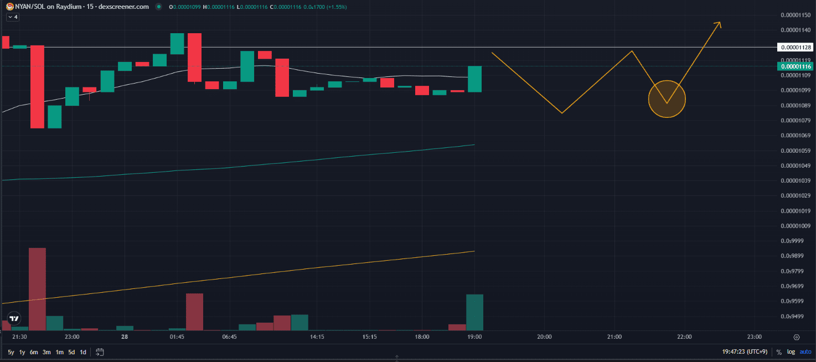Click the bold 28 date label
The image size is (816, 362).
(125, 337)
